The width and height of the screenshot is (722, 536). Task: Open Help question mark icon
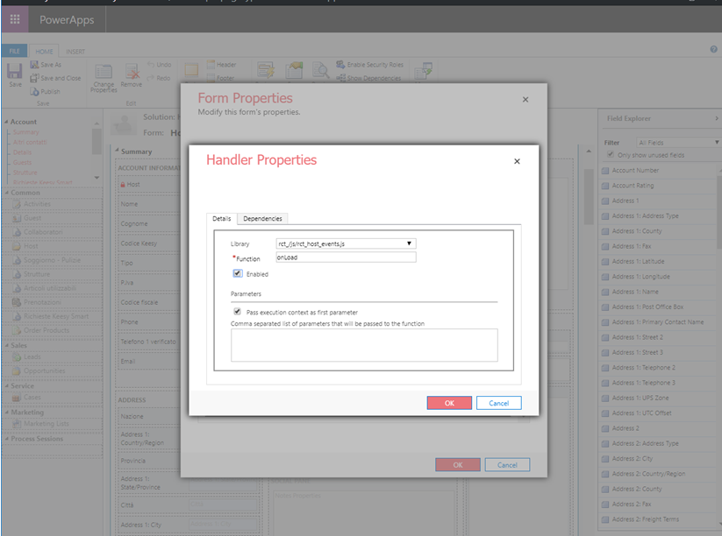[713, 49]
